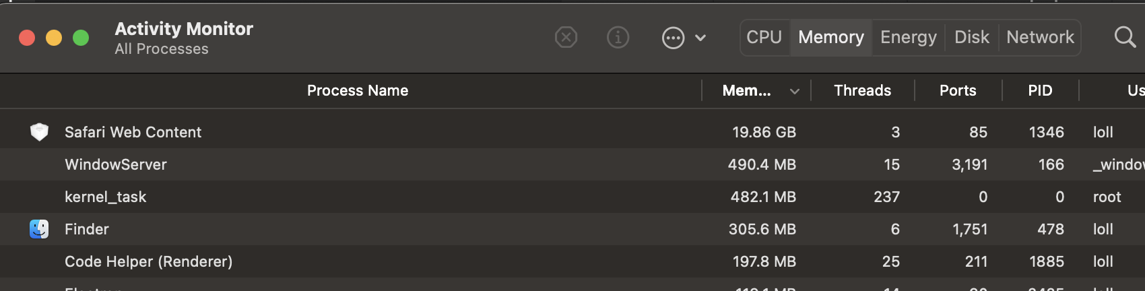Select the kernel_task process row
Viewport: 1145px width, 291px height.
572,197
